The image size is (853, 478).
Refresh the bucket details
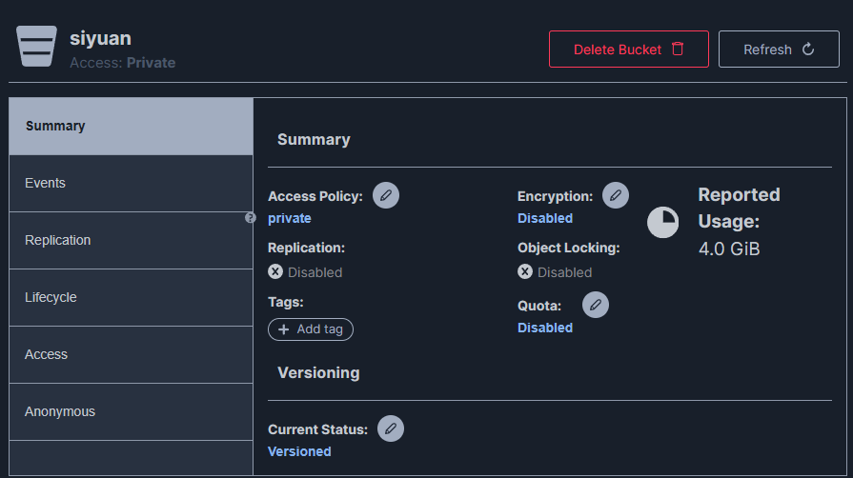coord(779,50)
